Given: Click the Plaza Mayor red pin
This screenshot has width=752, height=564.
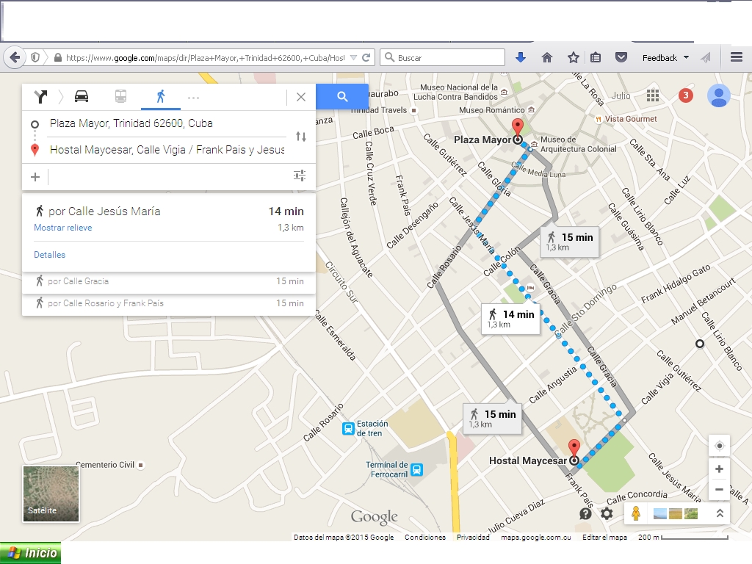Looking at the screenshot, I should click(518, 126).
